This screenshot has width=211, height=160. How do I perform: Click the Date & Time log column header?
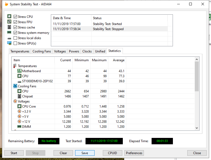click(x=71, y=18)
